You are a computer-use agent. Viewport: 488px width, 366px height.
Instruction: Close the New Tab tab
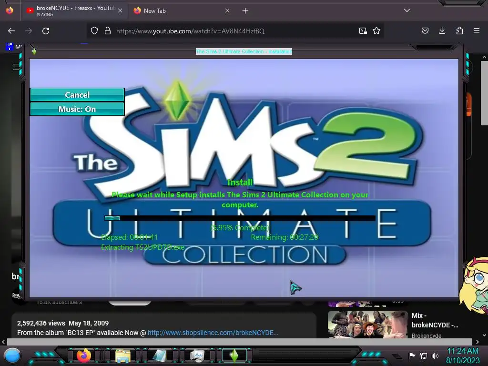(x=227, y=10)
